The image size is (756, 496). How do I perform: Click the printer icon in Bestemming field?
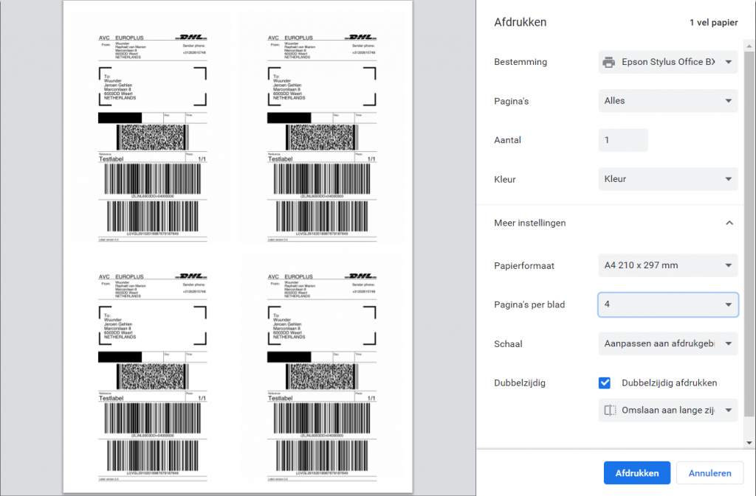[609, 62]
